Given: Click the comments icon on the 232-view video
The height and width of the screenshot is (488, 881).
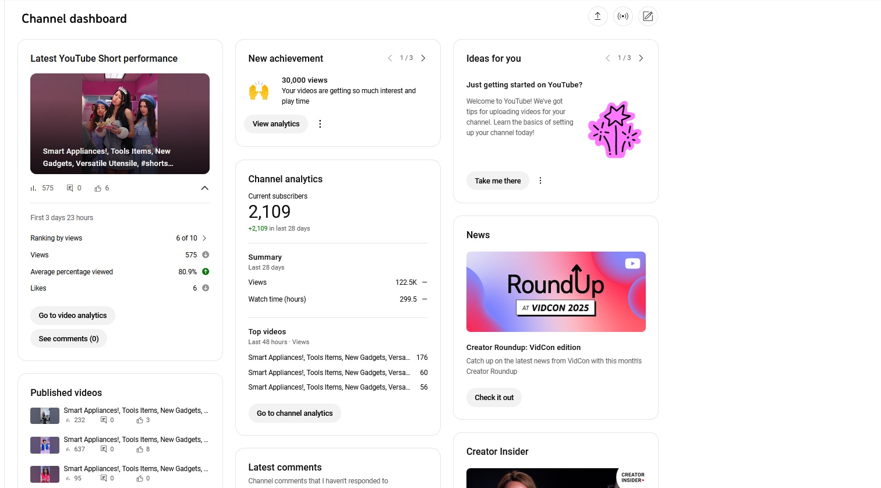Looking at the screenshot, I should pos(104,420).
